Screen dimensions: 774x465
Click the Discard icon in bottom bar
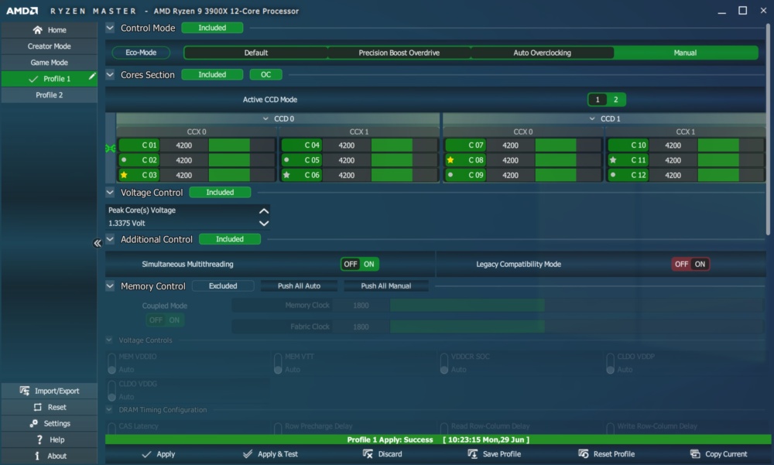click(x=368, y=453)
